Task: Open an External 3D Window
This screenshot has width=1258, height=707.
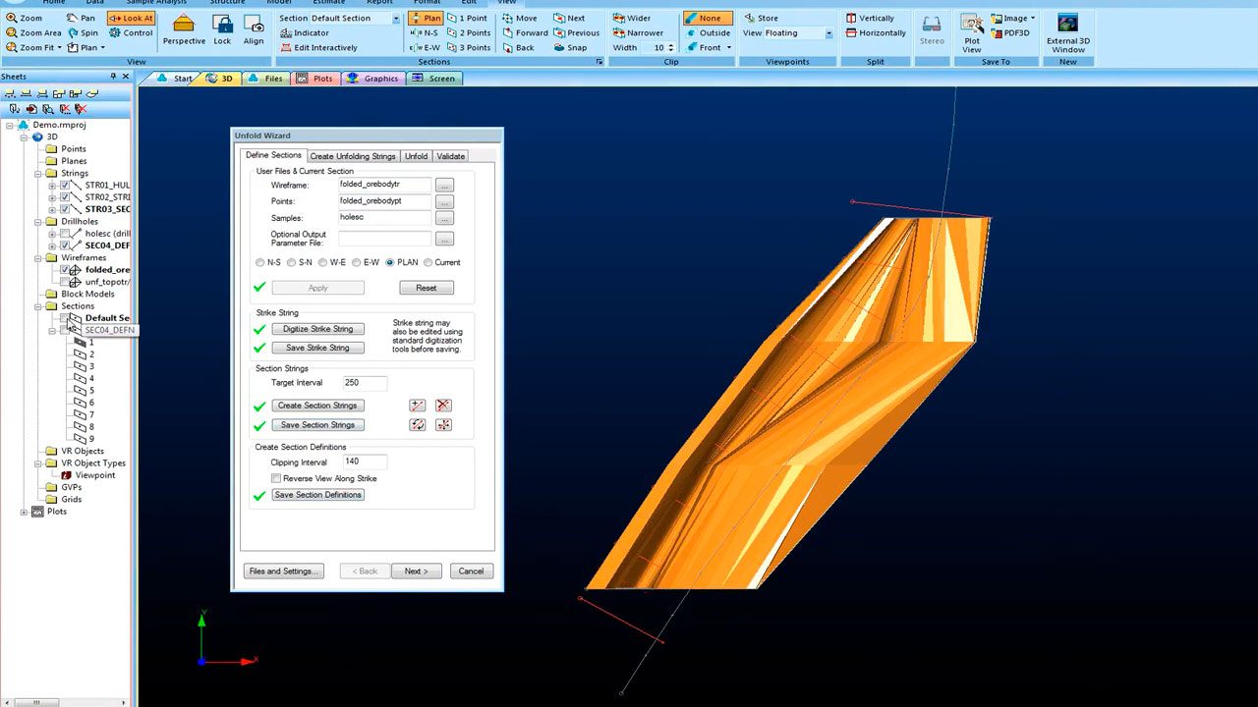Action: (x=1066, y=31)
